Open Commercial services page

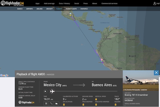[x=109, y=3]
